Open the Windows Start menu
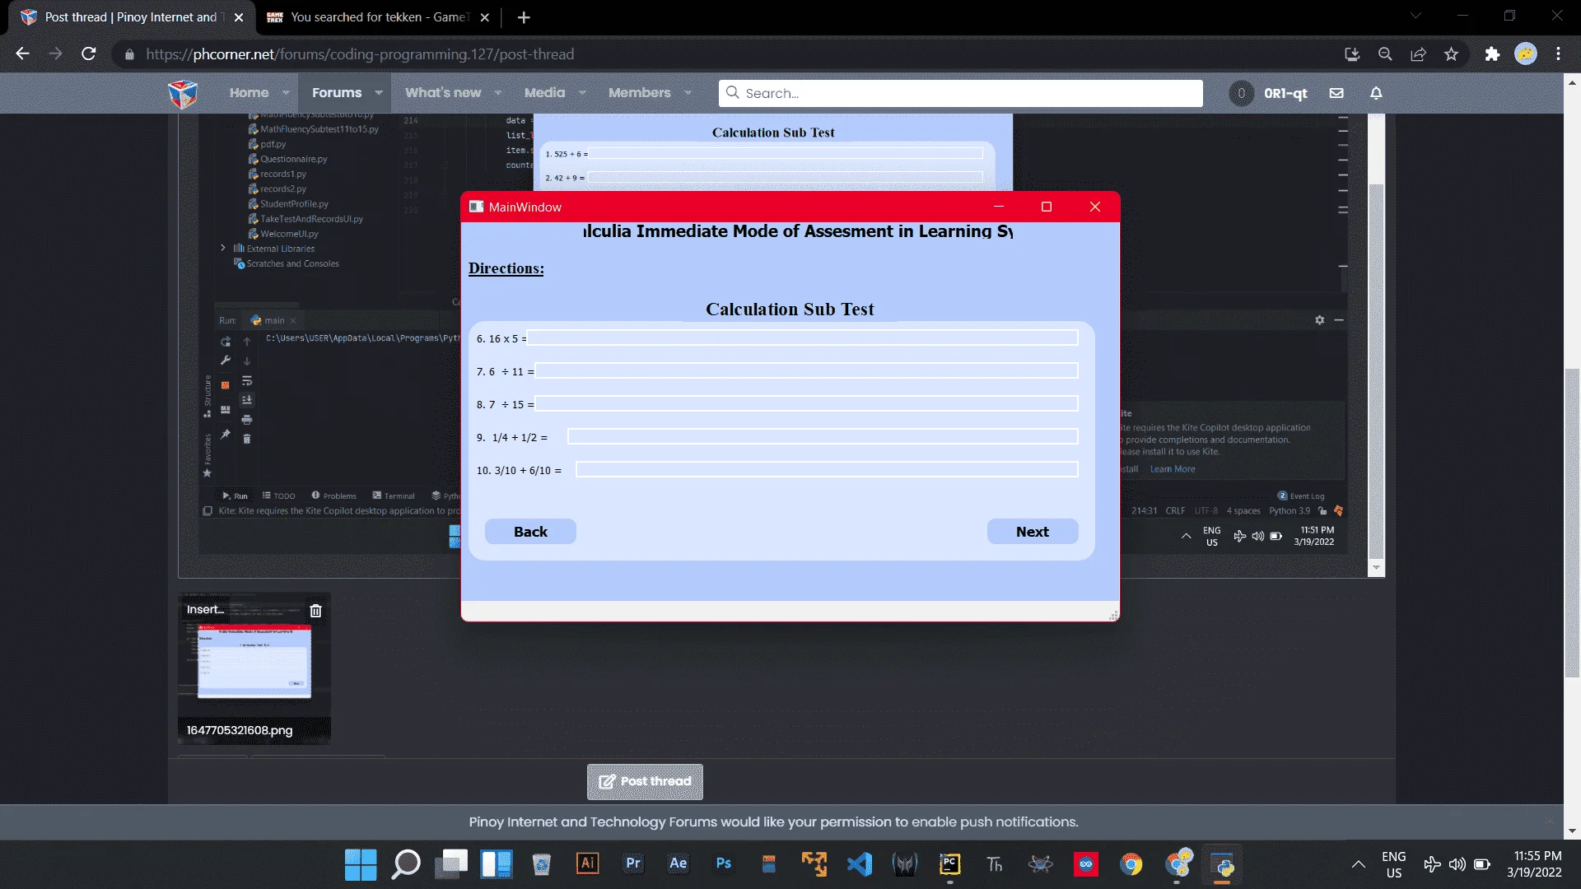Viewport: 1581px width, 889px height. point(361,864)
